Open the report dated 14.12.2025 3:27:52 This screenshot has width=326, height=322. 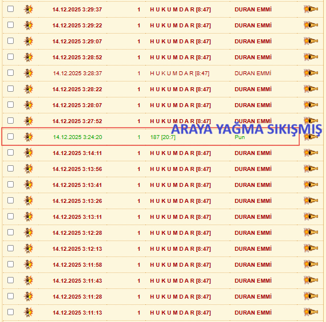coord(77,121)
